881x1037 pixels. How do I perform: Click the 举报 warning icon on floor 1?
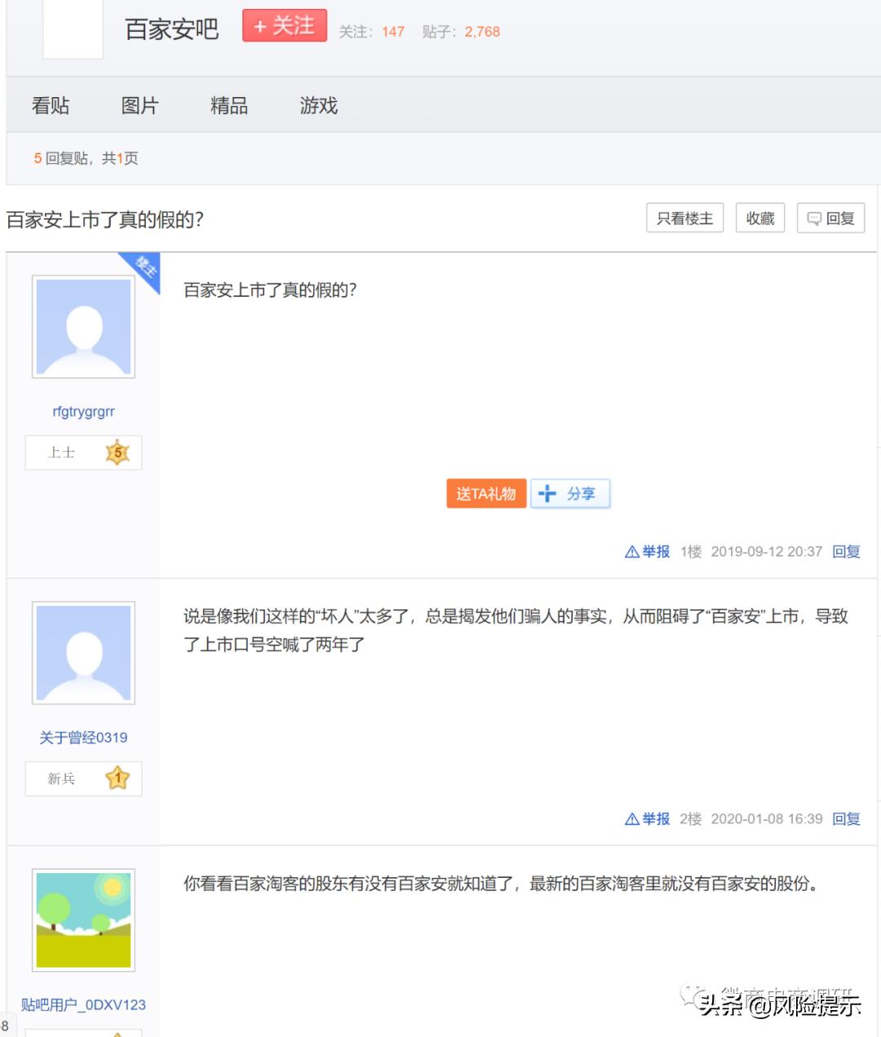(631, 552)
